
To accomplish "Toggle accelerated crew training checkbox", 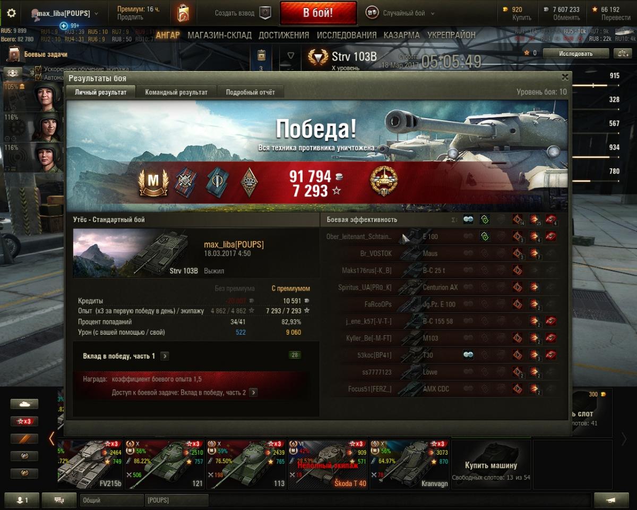I will (38, 69).
